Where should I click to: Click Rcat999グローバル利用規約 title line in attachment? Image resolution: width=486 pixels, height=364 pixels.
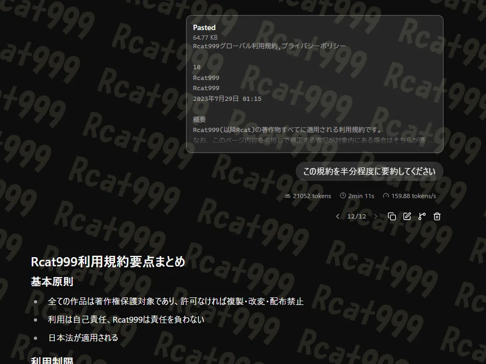point(269,46)
